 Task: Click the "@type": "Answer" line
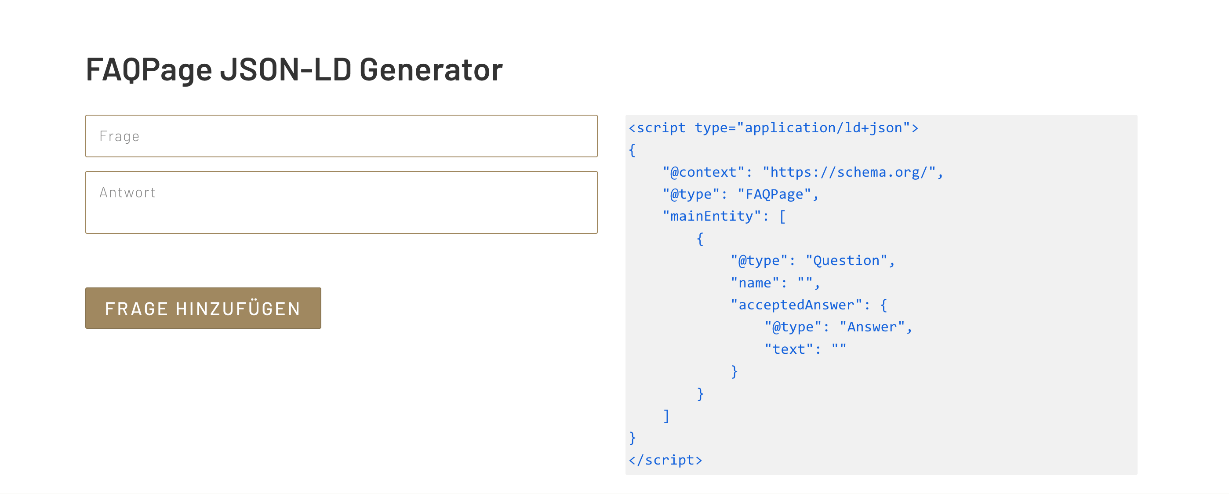(838, 327)
